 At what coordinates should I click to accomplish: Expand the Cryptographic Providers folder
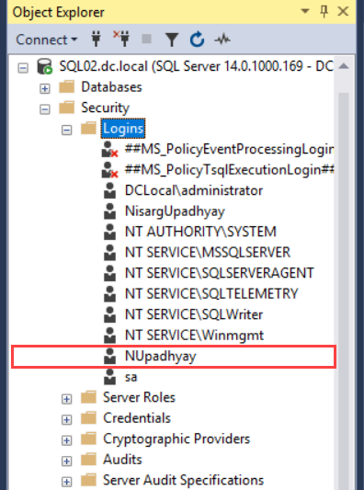66,440
